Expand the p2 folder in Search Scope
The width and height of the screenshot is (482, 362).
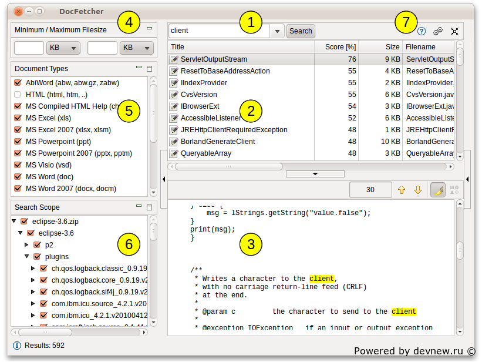click(x=26, y=245)
